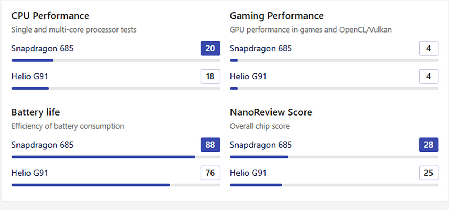449x210 pixels.
Task: Click Snapdragon 685 NanoReview score progress bar
Action: point(334,157)
